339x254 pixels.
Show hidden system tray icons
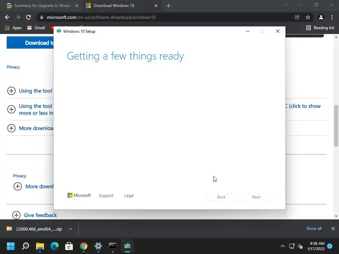click(x=283, y=246)
